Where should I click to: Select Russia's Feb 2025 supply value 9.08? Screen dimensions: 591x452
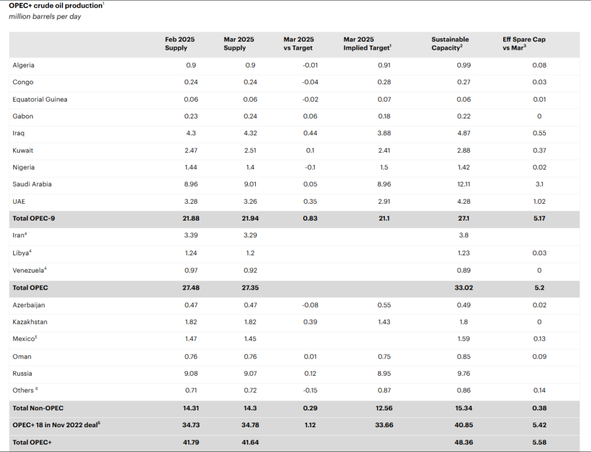[191, 373]
